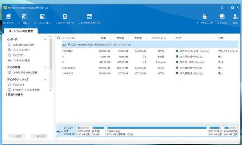The height and width of the screenshot is (145, 242).
Task: Click the 0 保留中の操作 pending operations label
Action: coord(14,94)
